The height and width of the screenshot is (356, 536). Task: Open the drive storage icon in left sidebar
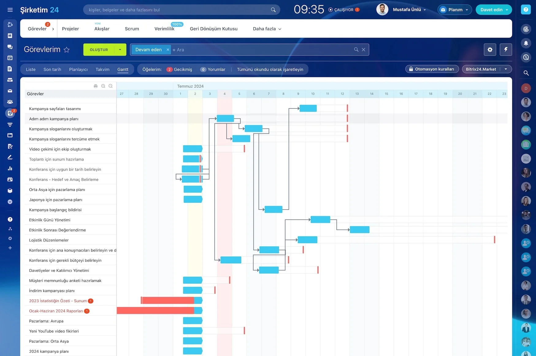pos(10,80)
